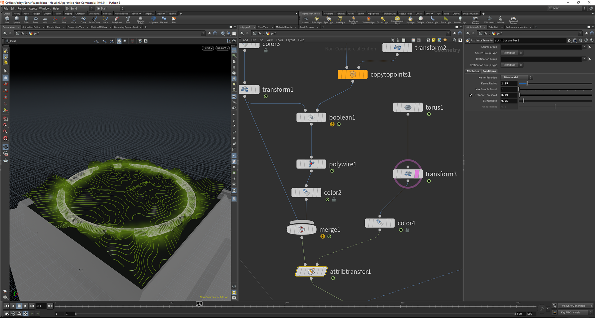This screenshot has height=318, width=595.
Task: Open the Render menu
Action: [22, 8]
